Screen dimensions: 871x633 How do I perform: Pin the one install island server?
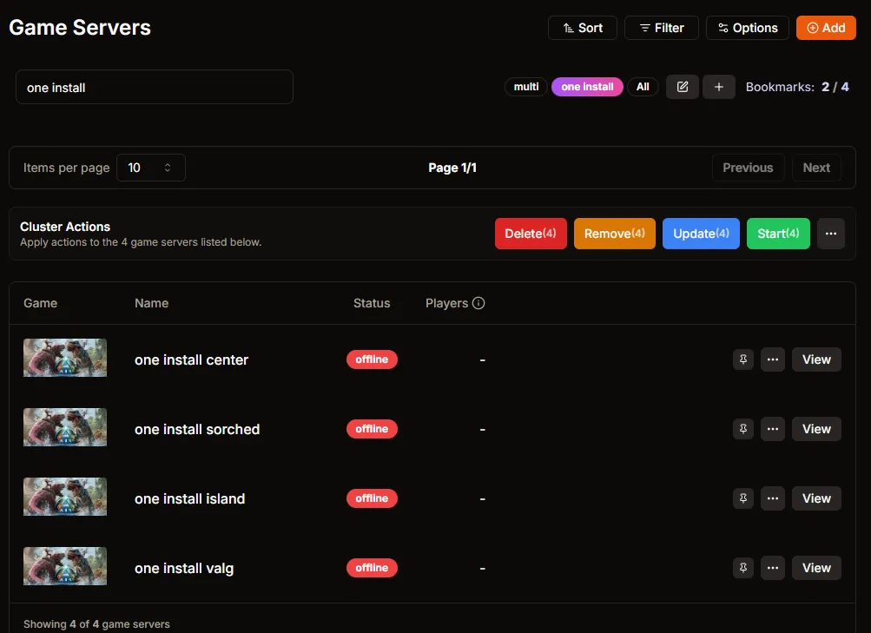coord(742,498)
